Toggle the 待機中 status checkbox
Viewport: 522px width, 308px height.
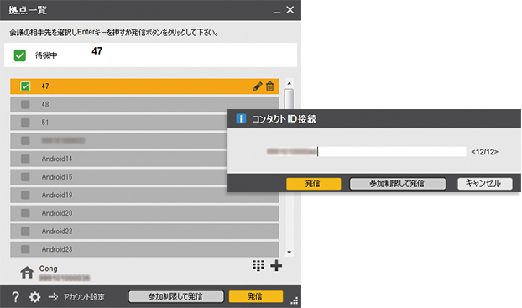click(x=20, y=55)
